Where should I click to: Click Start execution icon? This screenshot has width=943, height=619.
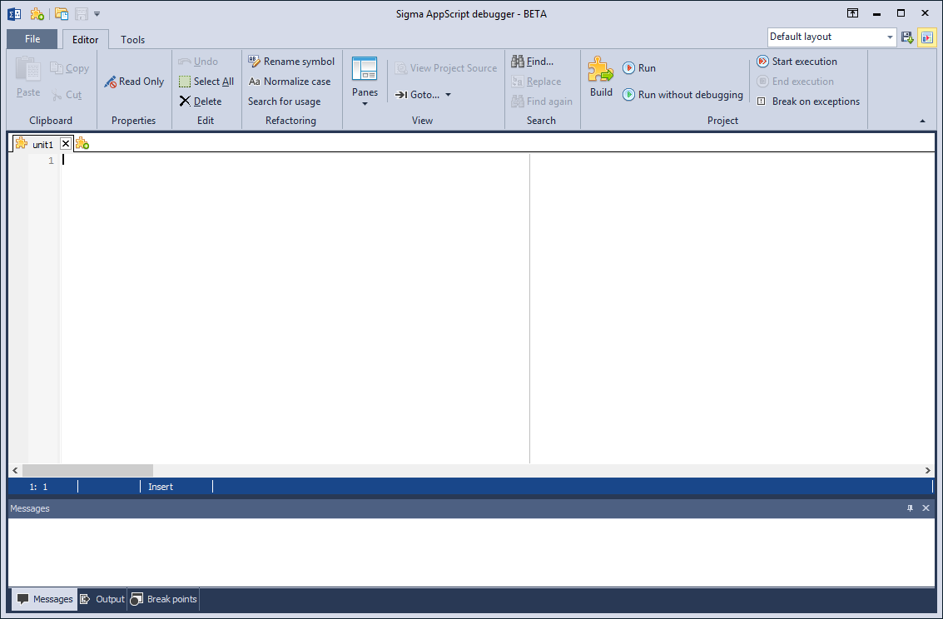(762, 62)
